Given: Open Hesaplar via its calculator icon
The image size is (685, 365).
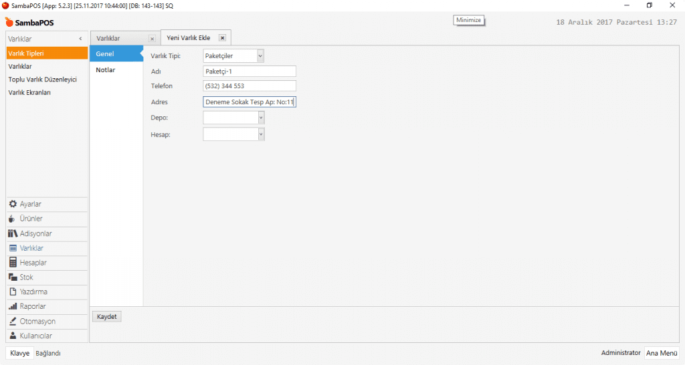Looking at the screenshot, I should 13,263.
